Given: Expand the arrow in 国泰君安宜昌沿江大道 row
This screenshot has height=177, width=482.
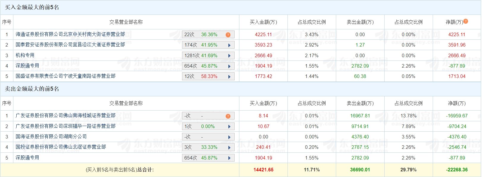Looking at the screenshot, I should [229, 45].
